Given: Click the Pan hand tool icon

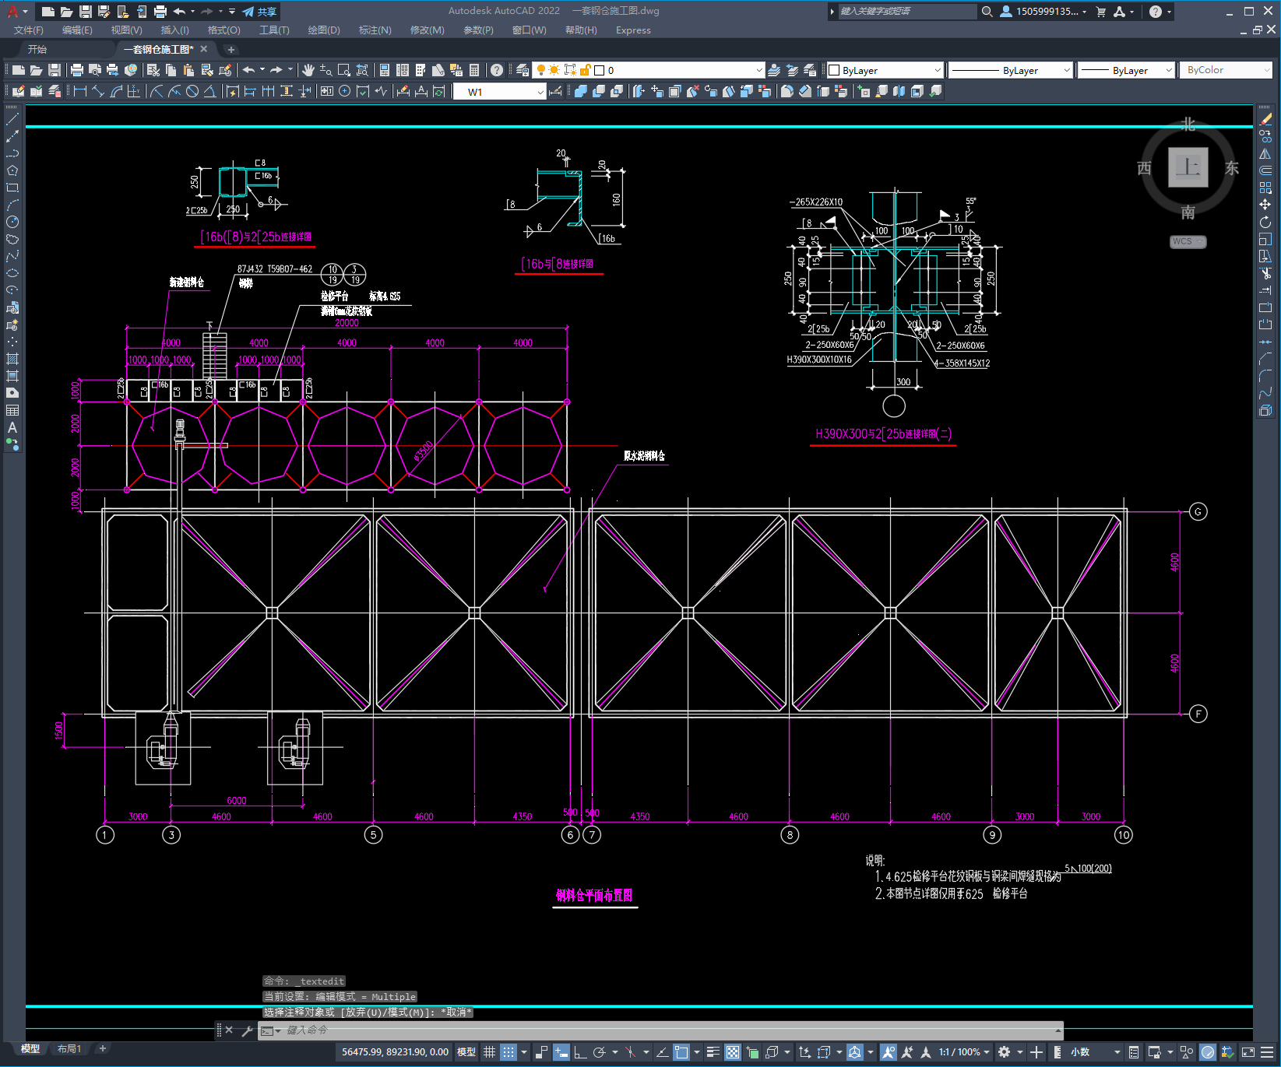Looking at the screenshot, I should point(308,70).
